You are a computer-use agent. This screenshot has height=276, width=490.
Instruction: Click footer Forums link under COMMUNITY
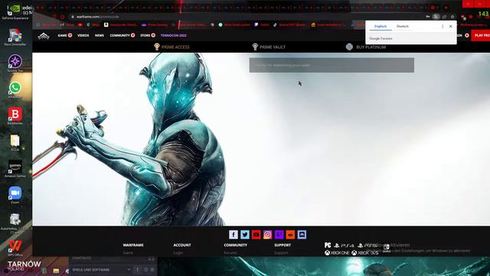(x=230, y=253)
